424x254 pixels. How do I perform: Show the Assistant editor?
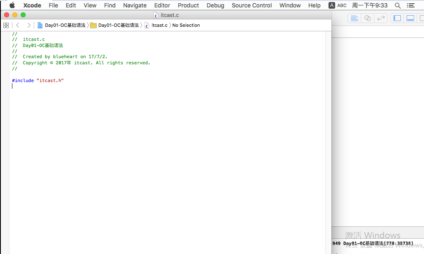pos(367,19)
